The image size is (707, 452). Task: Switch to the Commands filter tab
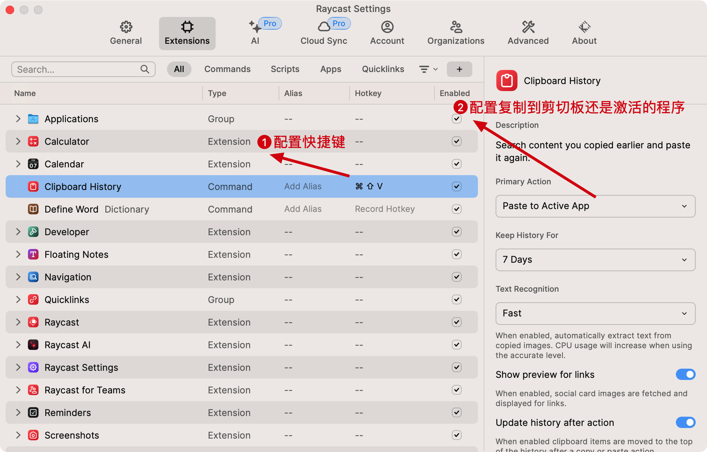227,69
